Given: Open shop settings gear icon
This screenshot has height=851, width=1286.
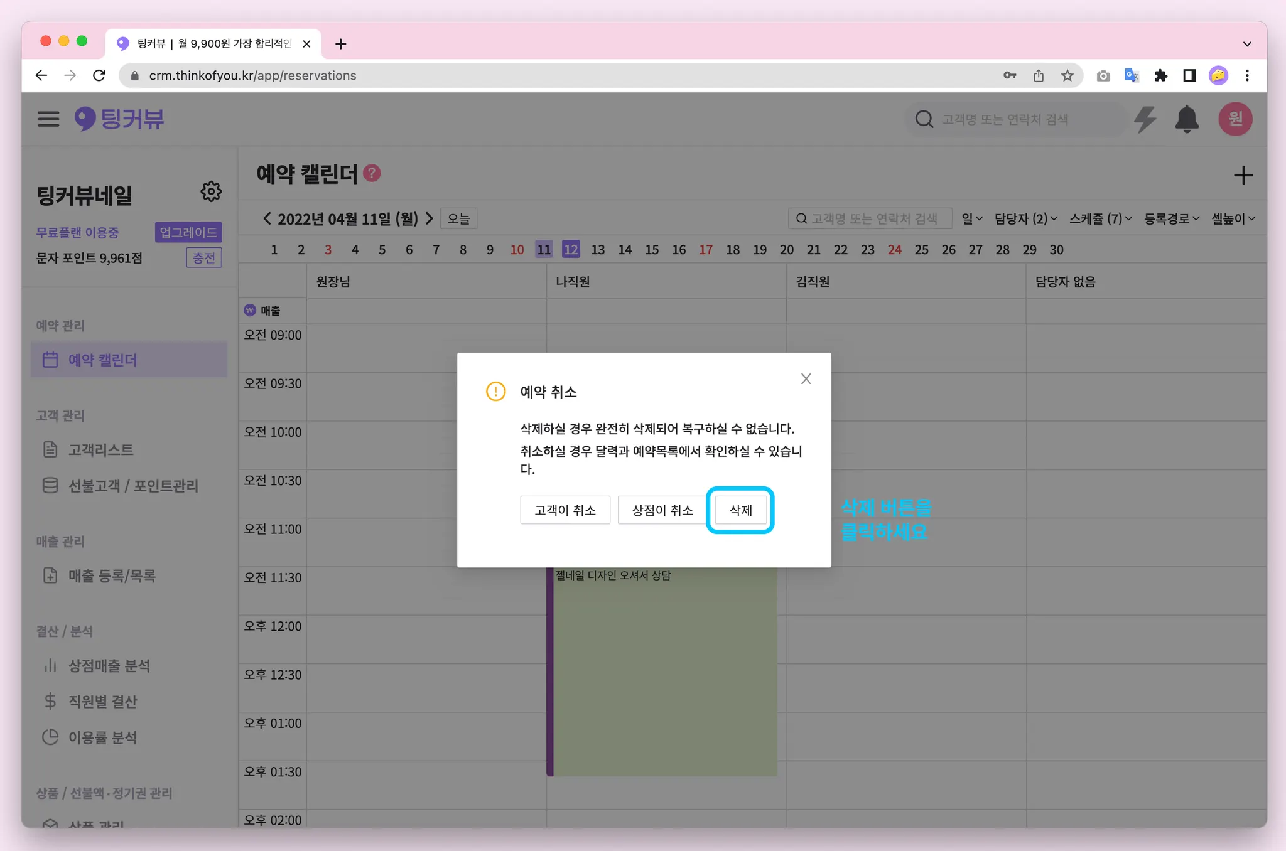Looking at the screenshot, I should pos(211,191).
